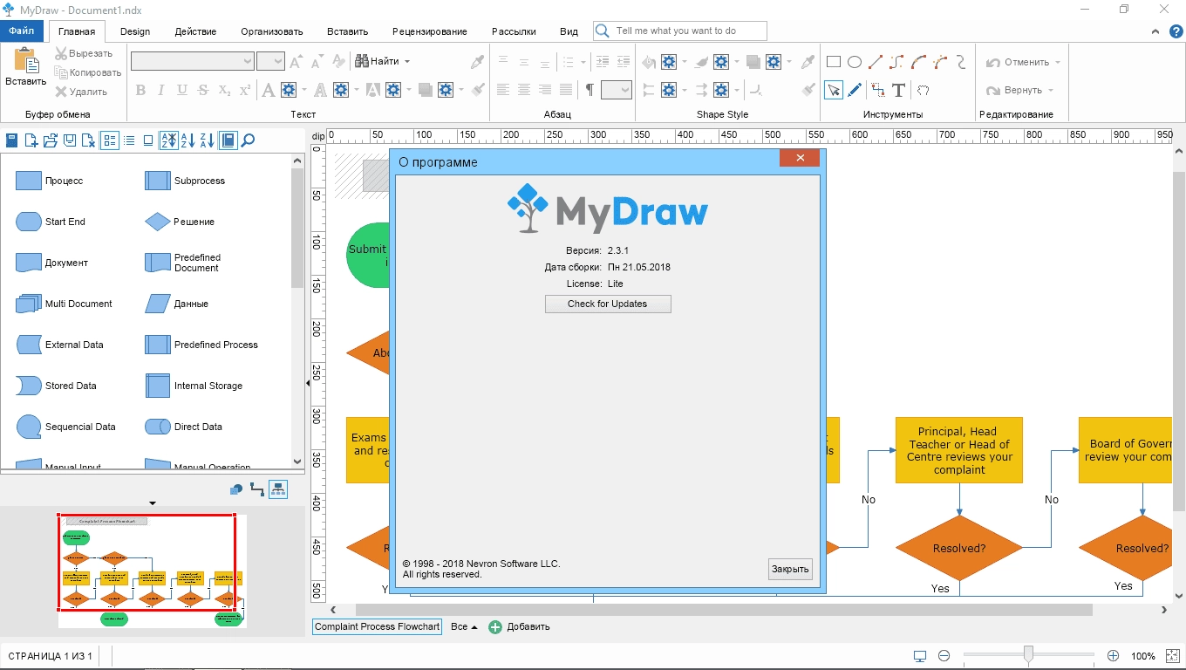
Task: Switch to the Вид tab
Action: (x=569, y=31)
